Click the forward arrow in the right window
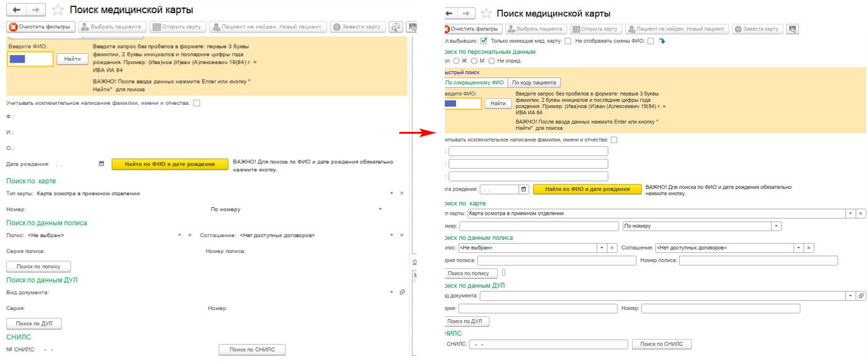The image size is (867, 361). [x=466, y=13]
